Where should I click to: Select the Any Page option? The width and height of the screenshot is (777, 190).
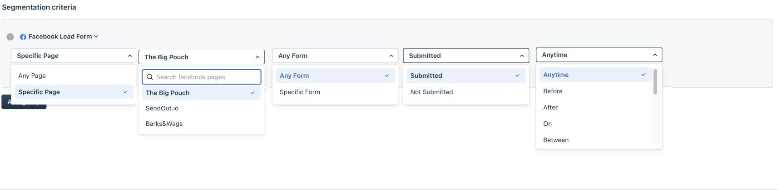[x=74, y=76]
